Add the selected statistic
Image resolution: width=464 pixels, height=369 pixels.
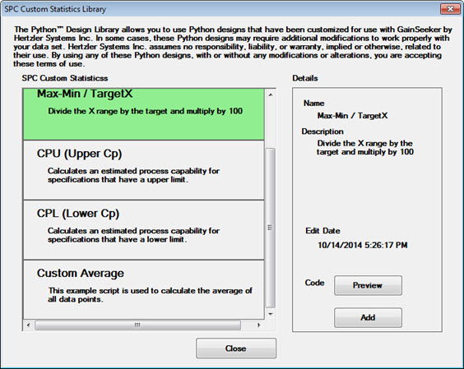click(x=368, y=317)
